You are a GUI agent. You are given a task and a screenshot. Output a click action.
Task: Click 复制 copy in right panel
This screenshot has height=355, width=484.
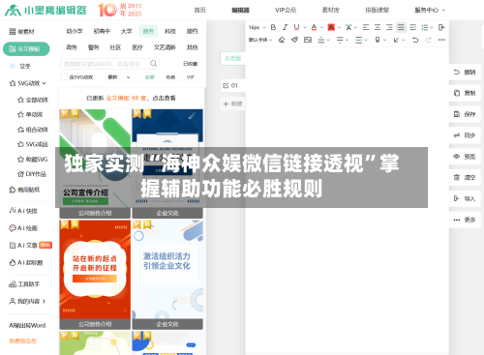click(465, 93)
